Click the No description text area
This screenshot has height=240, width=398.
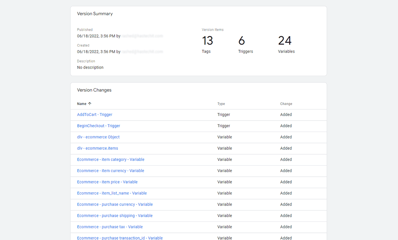90,67
